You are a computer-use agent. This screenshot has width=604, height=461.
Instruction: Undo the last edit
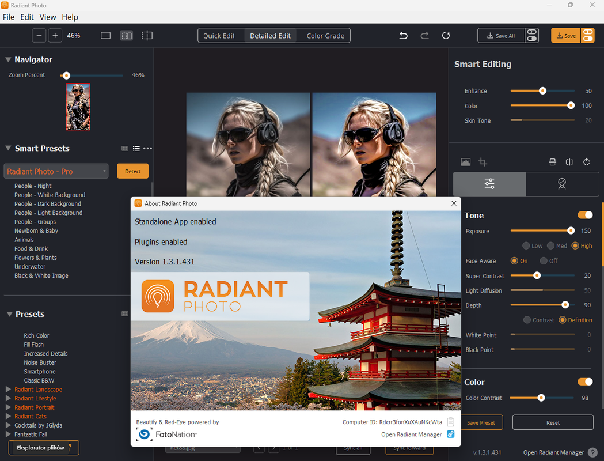[x=403, y=36]
